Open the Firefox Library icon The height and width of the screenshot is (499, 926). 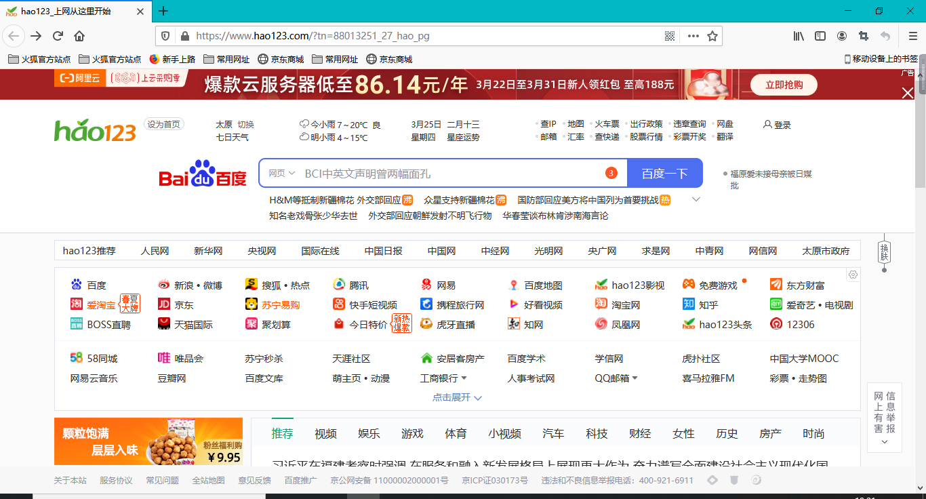point(798,37)
